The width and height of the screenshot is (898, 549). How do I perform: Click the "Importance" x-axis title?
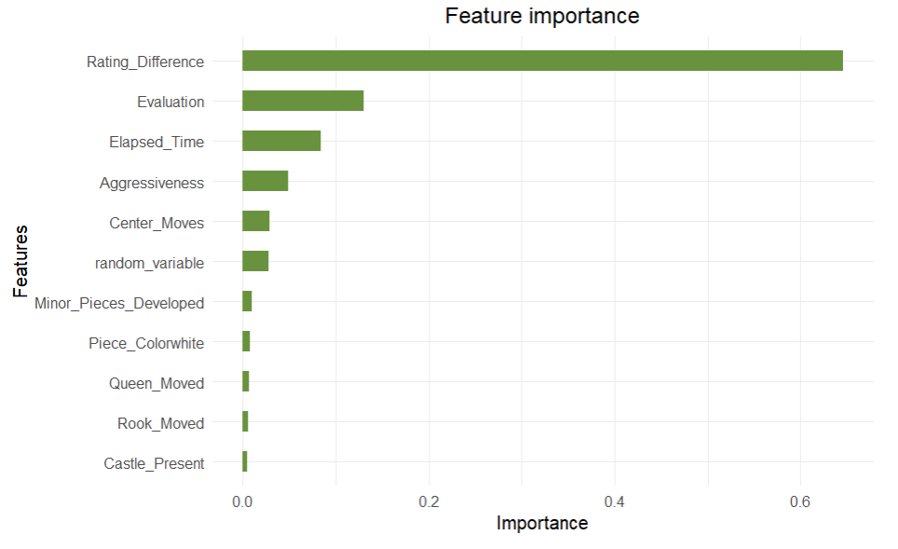pyautogui.click(x=542, y=523)
